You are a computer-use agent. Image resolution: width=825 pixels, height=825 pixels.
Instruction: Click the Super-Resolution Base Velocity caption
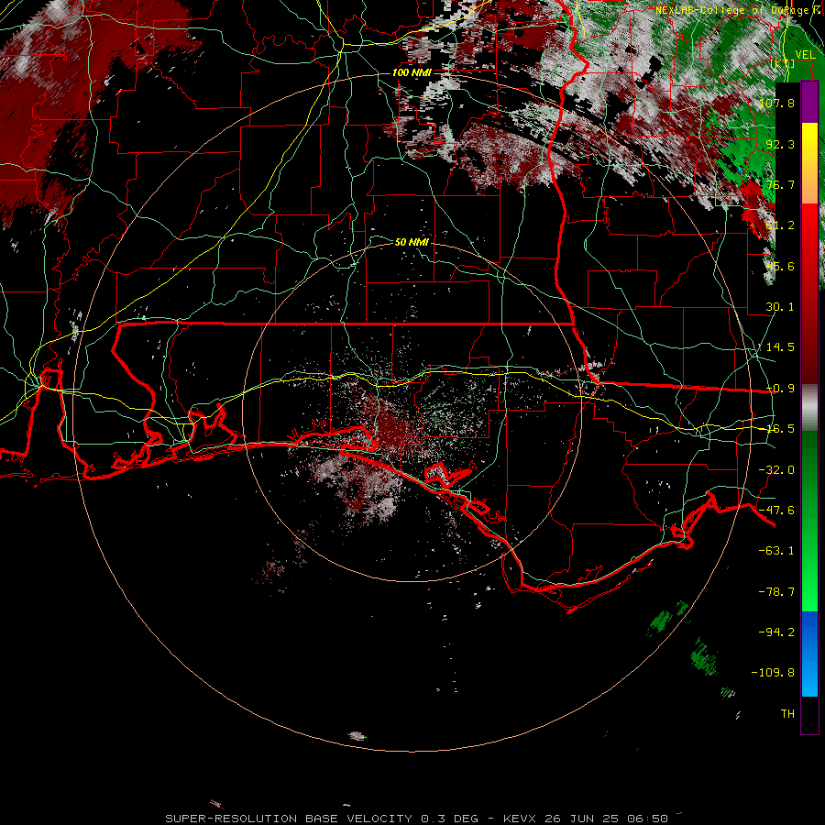tap(417, 819)
